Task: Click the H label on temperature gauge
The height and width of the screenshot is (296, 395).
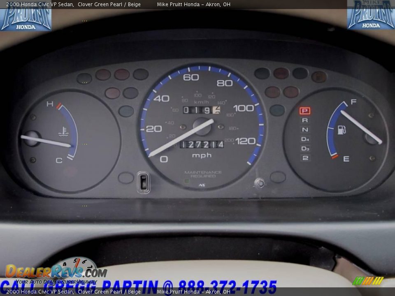Action: 50,104
